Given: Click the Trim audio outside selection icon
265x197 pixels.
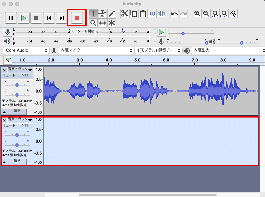Looking at the screenshot, I should coord(152,14).
